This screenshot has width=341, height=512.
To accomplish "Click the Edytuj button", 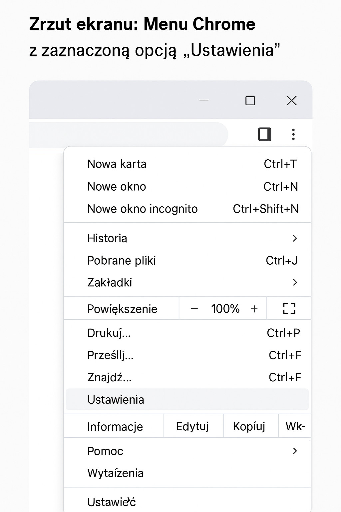I will coord(192,426).
